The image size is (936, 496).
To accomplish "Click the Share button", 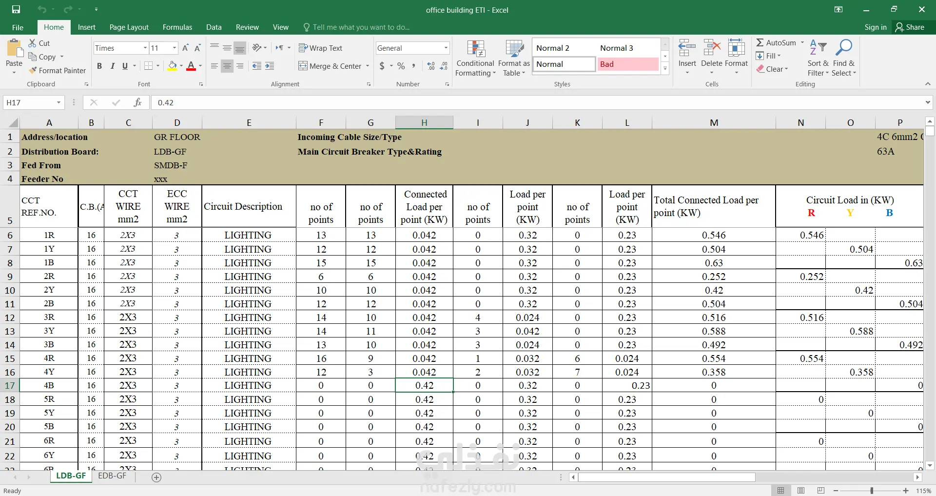I will (x=910, y=27).
